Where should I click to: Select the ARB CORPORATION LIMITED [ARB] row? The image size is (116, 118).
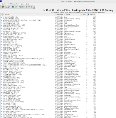click(48, 116)
